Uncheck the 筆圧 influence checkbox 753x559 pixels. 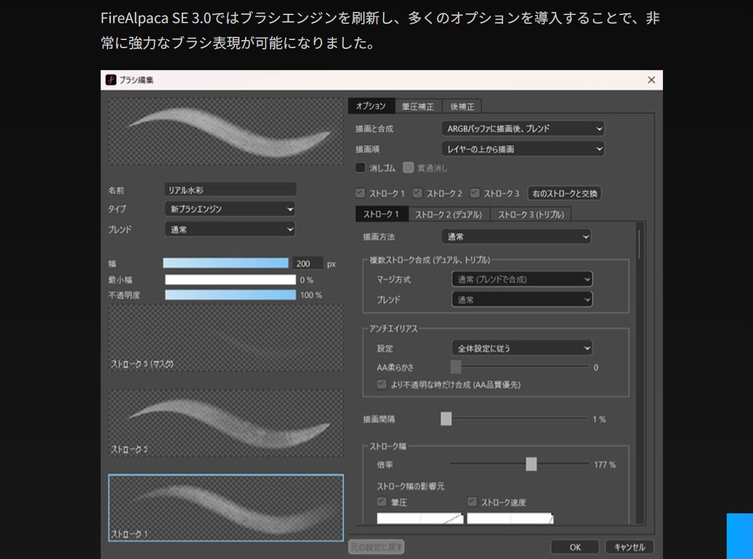pyautogui.click(x=382, y=502)
